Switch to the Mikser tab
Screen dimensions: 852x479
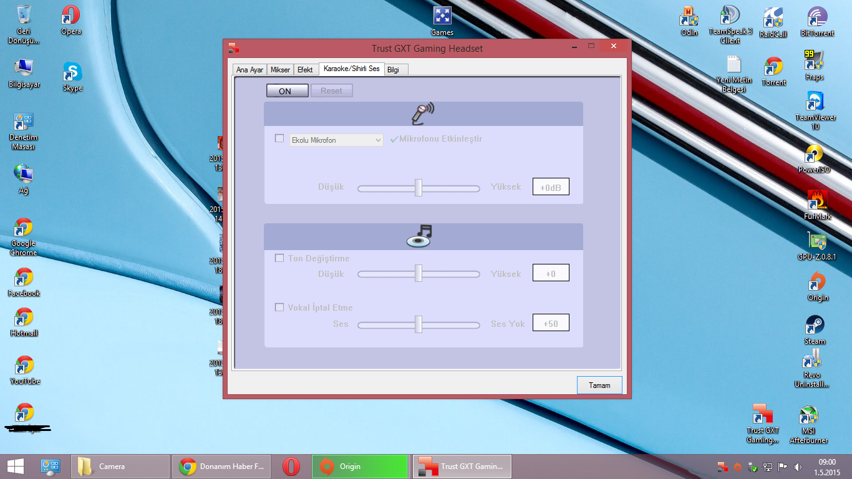(280, 70)
